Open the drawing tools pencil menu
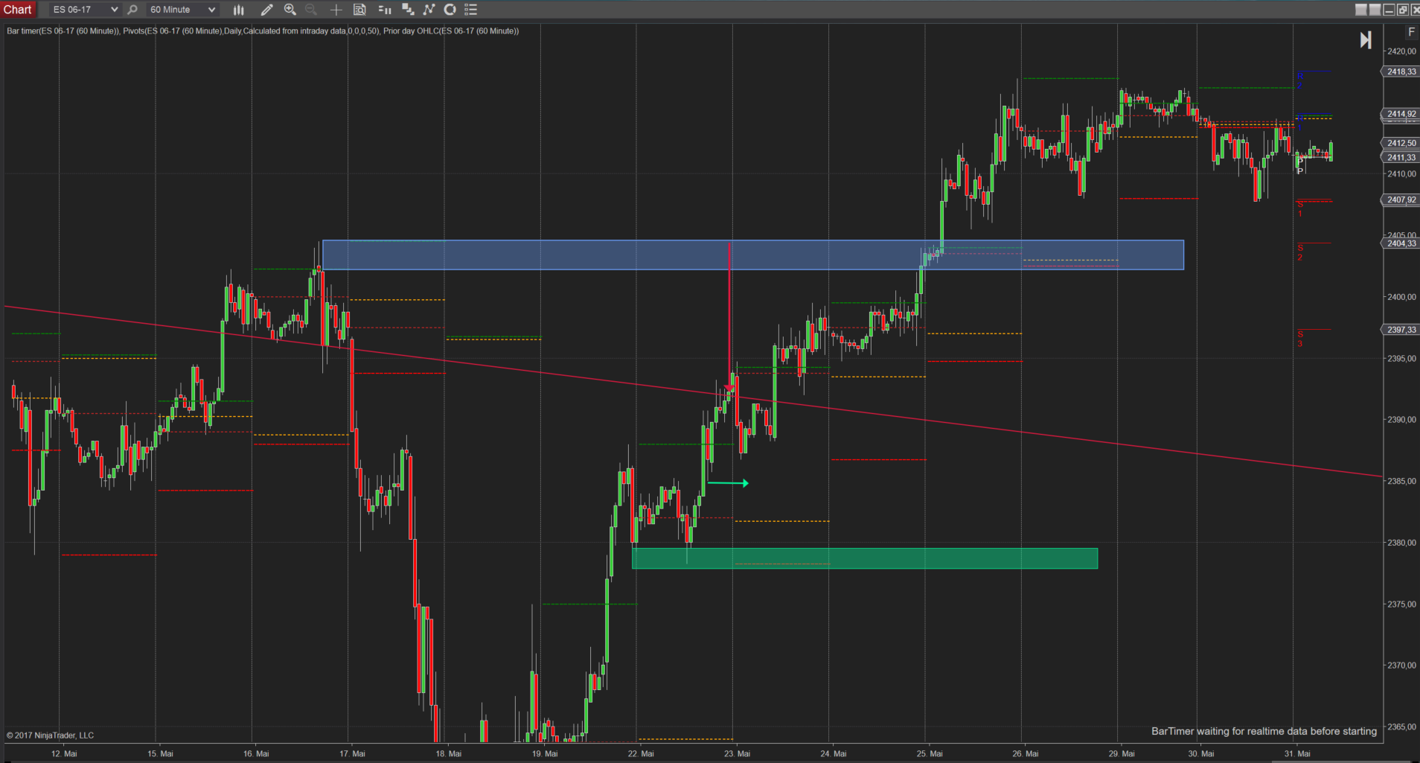The image size is (1420, 763). 266,10
